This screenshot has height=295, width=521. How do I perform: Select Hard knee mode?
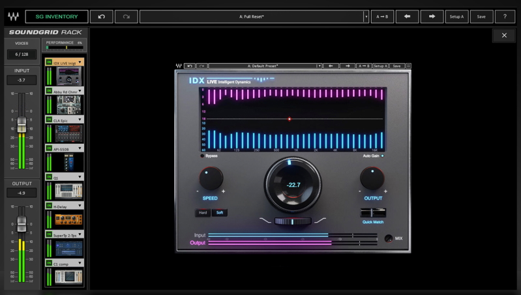point(203,213)
